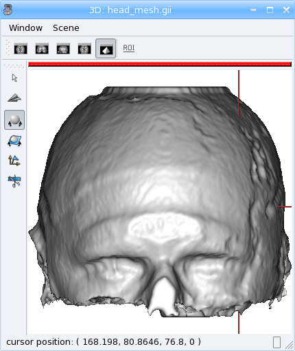Toggle the 3D view pyramid button
295x351 pixels.
coord(106,48)
